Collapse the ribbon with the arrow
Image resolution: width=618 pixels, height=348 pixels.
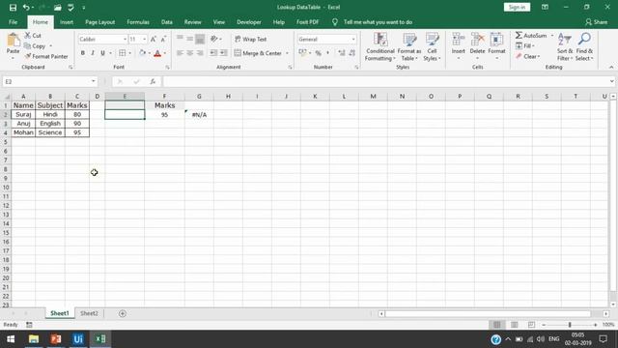tap(611, 67)
